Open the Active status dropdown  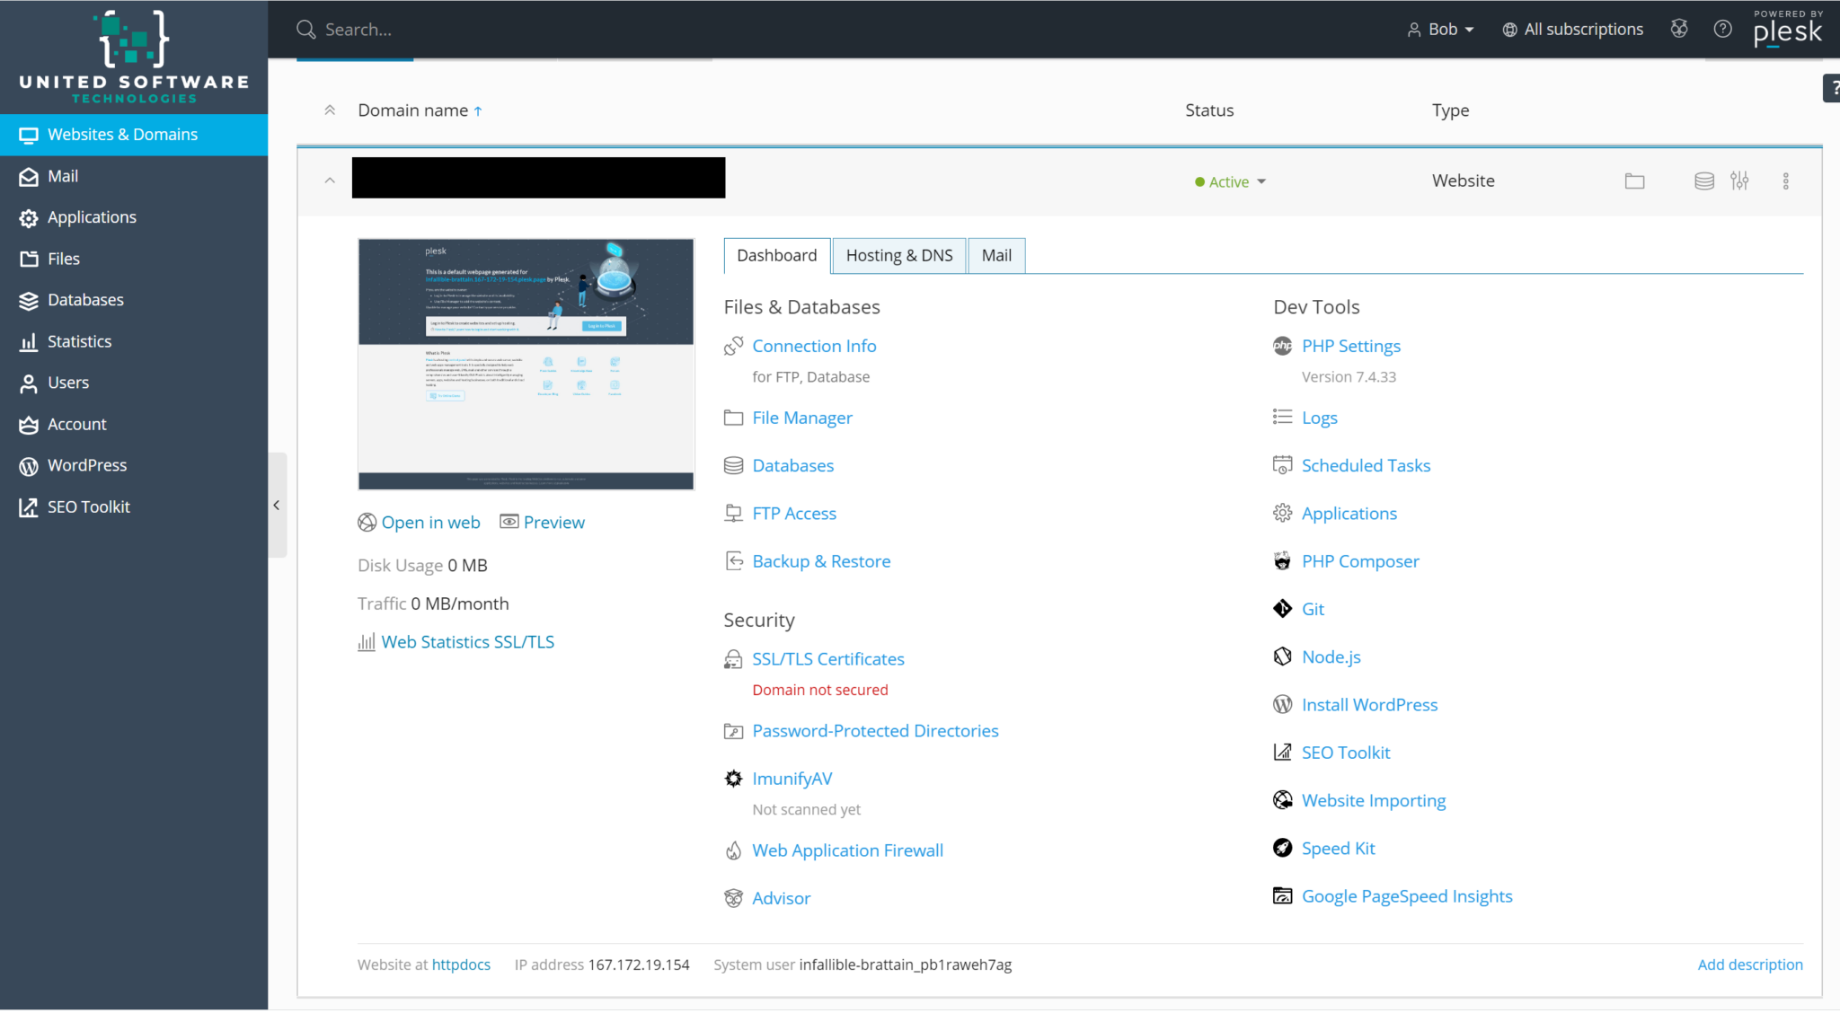pyautogui.click(x=1231, y=181)
